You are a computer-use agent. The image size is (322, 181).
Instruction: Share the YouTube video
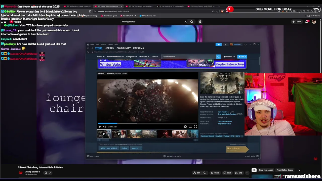[x=215, y=173]
